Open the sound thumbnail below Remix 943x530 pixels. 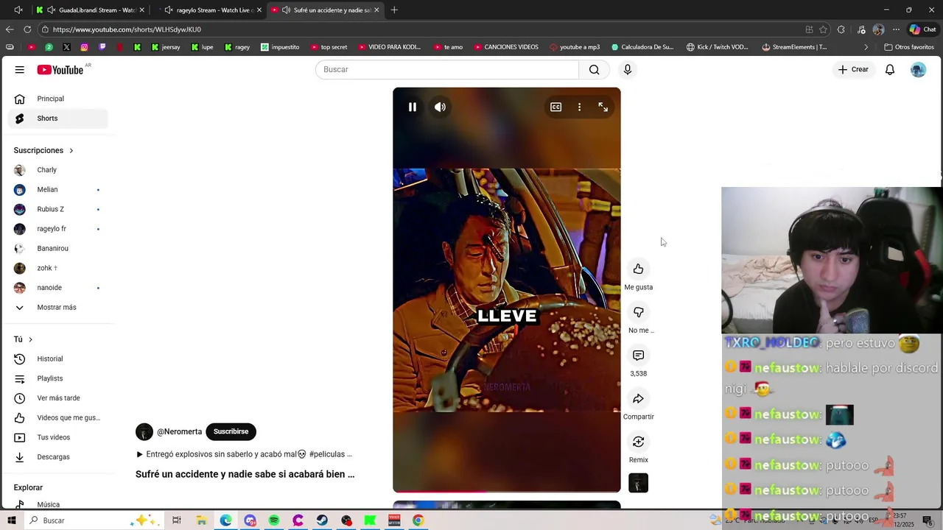click(x=639, y=483)
